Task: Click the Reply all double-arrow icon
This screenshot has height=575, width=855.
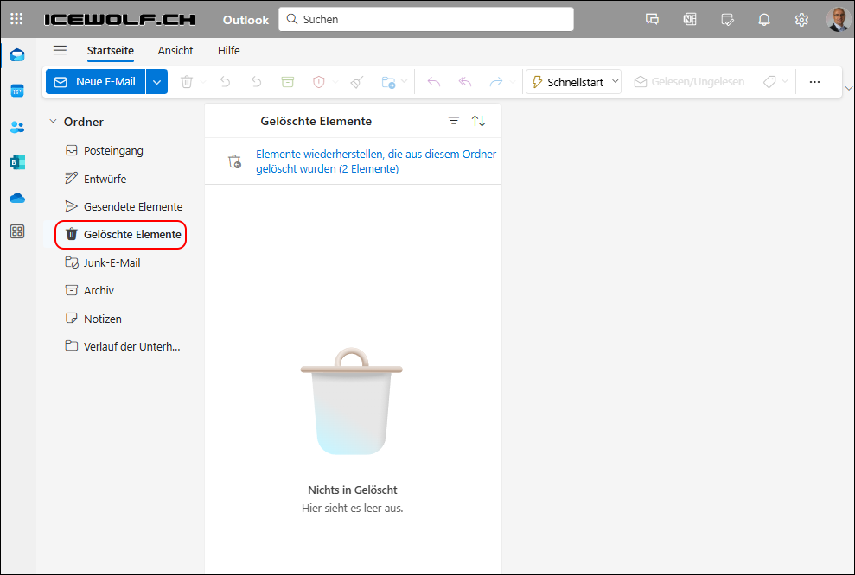Action: point(464,82)
